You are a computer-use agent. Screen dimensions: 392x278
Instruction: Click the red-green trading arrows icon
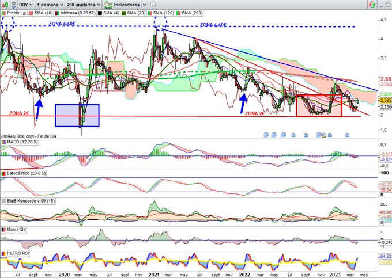(372, 5)
